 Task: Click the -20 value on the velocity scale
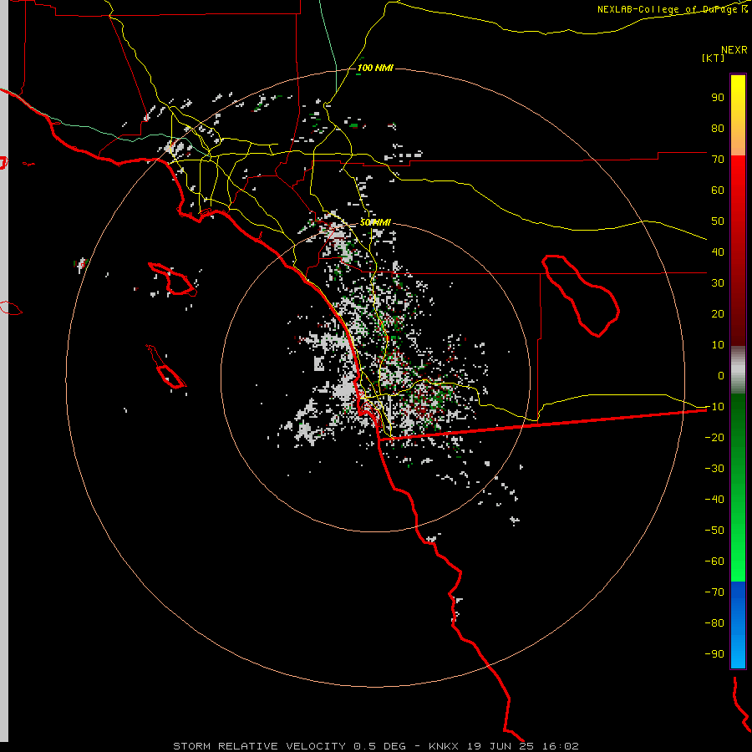(x=714, y=438)
